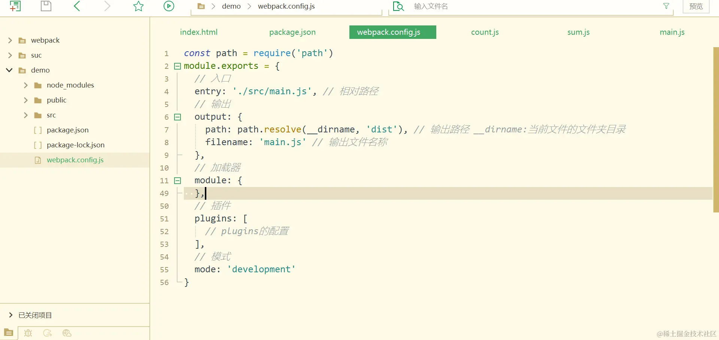Viewport: 719px width, 340px height.
Task: Click the sync arrow panel icon at bottom
Action: click(x=48, y=333)
